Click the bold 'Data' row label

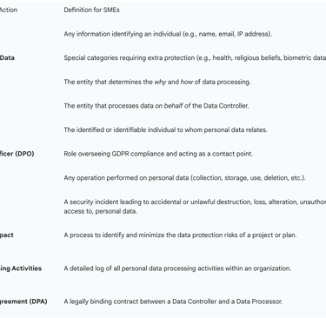[x=7, y=58]
